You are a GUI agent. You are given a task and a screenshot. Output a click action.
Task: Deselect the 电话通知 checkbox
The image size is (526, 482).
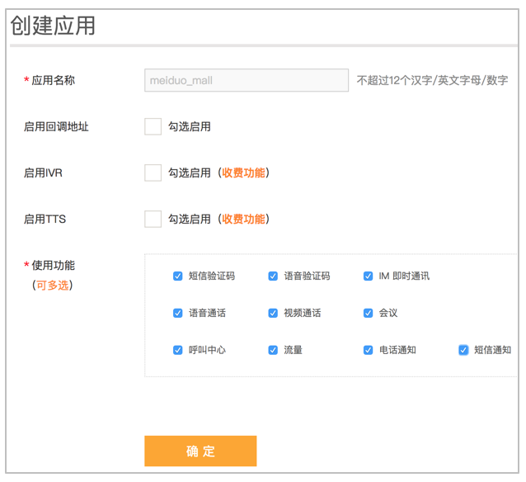pyautogui.click(x=369, y=350)
